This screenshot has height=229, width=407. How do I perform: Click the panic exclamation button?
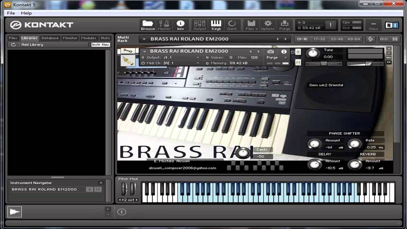[330, 25]
